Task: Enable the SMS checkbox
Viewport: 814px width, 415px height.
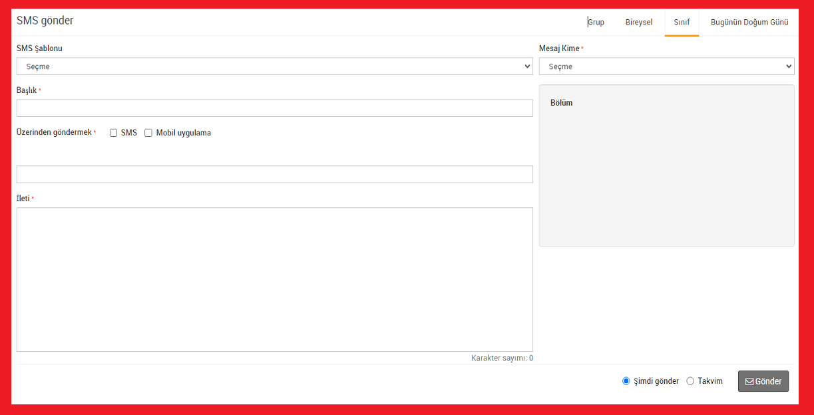Action: tap(113, 133)
